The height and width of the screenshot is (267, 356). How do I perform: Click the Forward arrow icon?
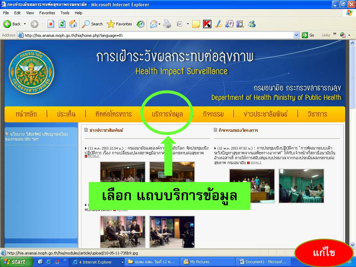click(x=34, y=24)
